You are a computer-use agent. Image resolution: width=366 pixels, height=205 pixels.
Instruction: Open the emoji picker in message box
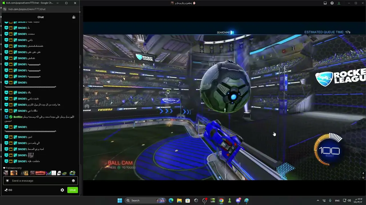click(x=73, y=181)
